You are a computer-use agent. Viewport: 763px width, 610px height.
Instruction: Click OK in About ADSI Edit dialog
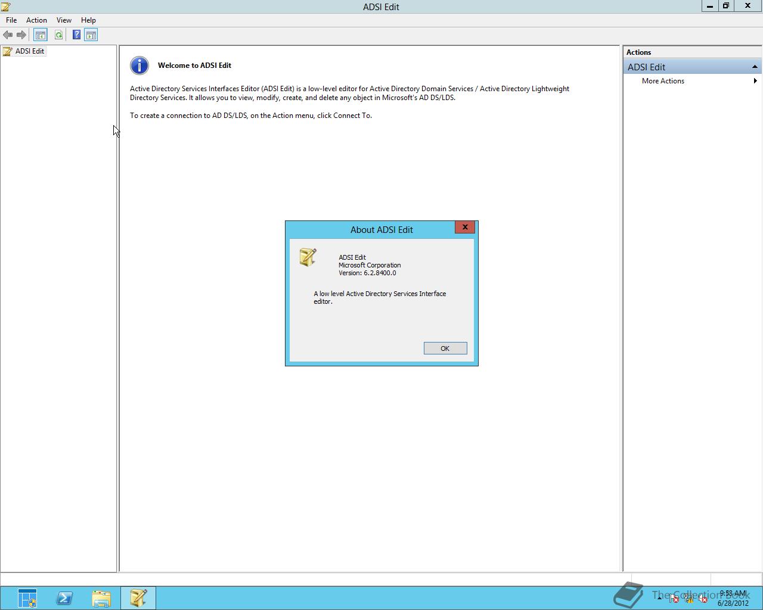pos(445,348)
